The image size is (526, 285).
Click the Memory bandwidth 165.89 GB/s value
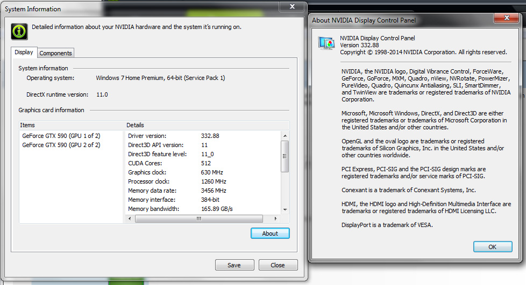[217, 209]
